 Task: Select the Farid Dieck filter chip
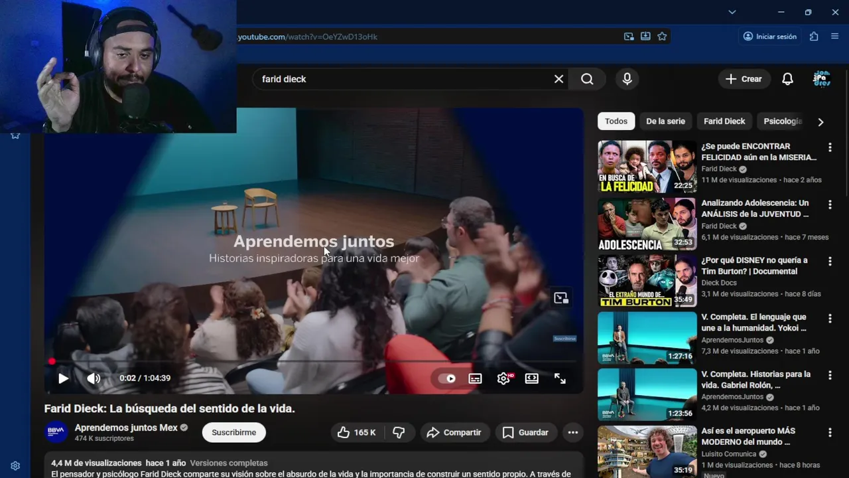coord(724,121)
